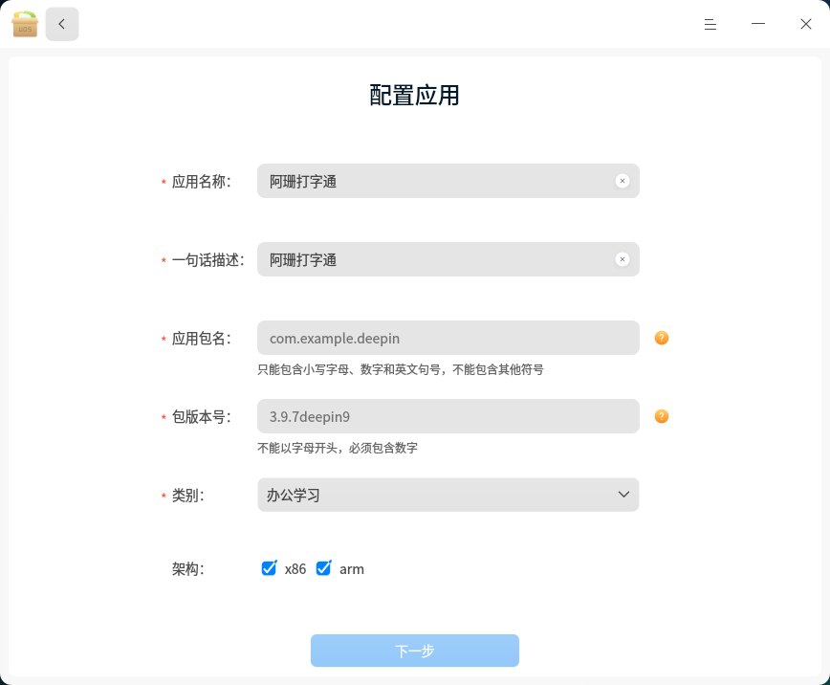Minimize the window

coord(758,24)
